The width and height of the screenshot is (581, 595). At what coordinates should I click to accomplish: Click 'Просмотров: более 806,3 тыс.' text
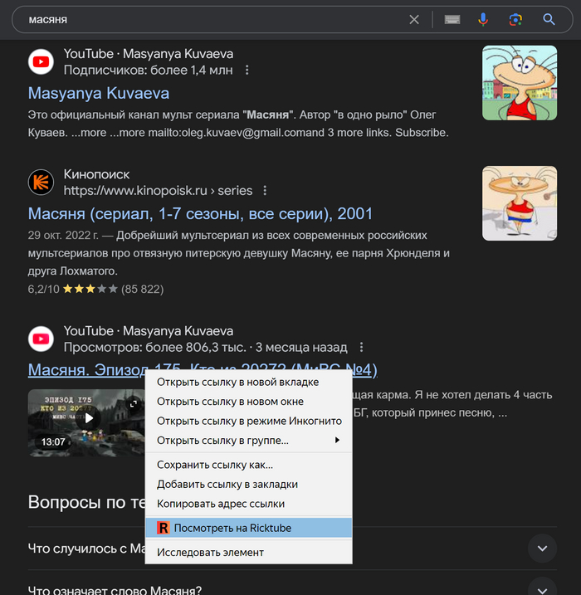pyautogui.click(x=155, y=347)
